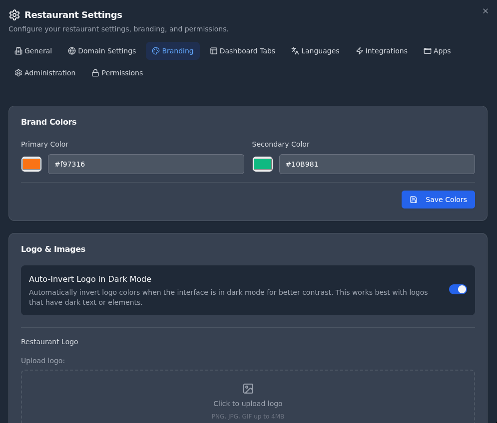
Task: Click the Brand Colors heading
Action: pos(49,122)
